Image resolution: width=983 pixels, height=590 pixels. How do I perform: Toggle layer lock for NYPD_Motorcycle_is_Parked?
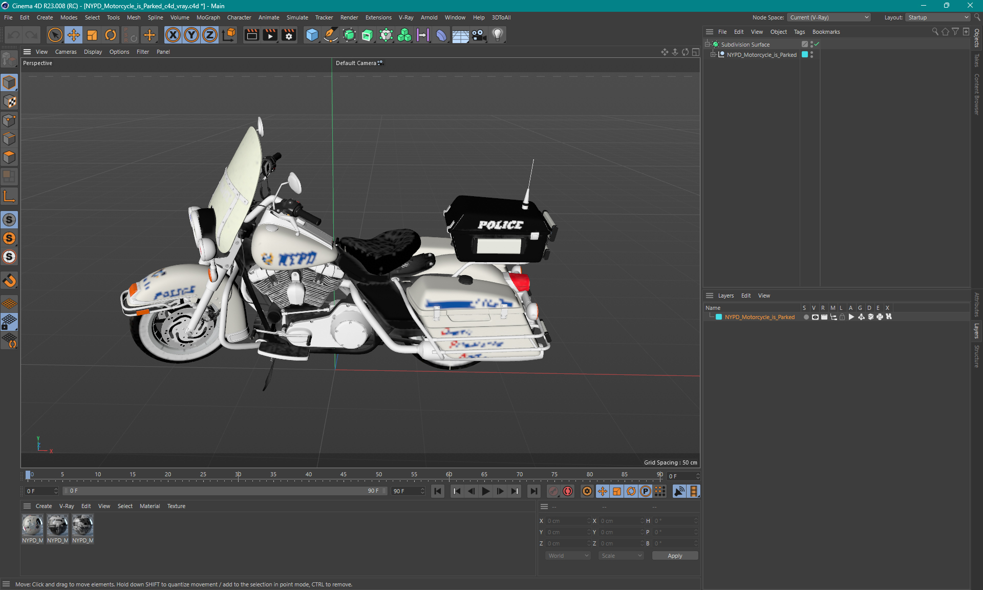pos(842,317)
